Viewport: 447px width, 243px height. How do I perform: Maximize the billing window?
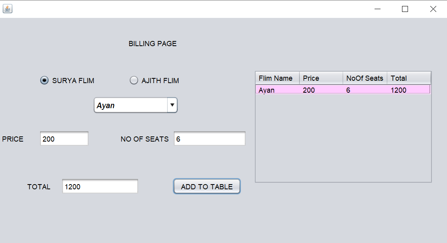[x=405, y=9]
